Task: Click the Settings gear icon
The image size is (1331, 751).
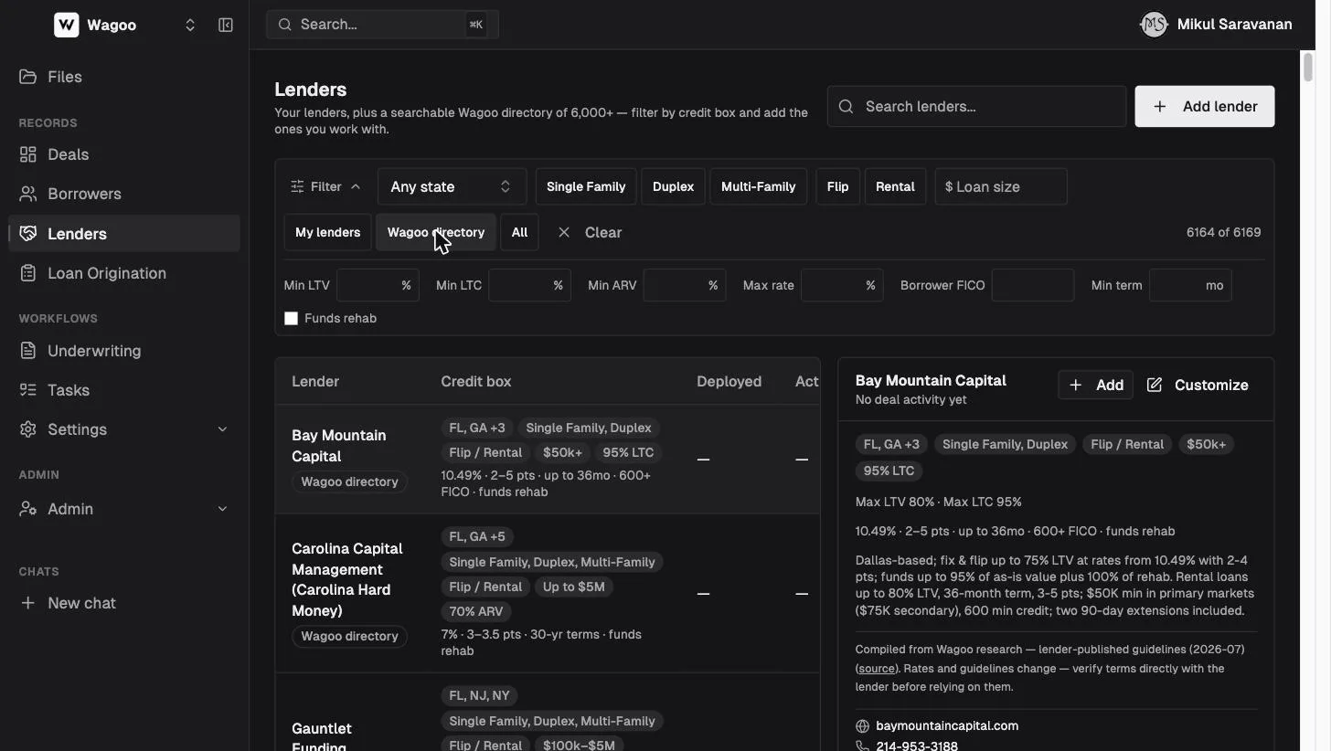Action: (28, 429)
